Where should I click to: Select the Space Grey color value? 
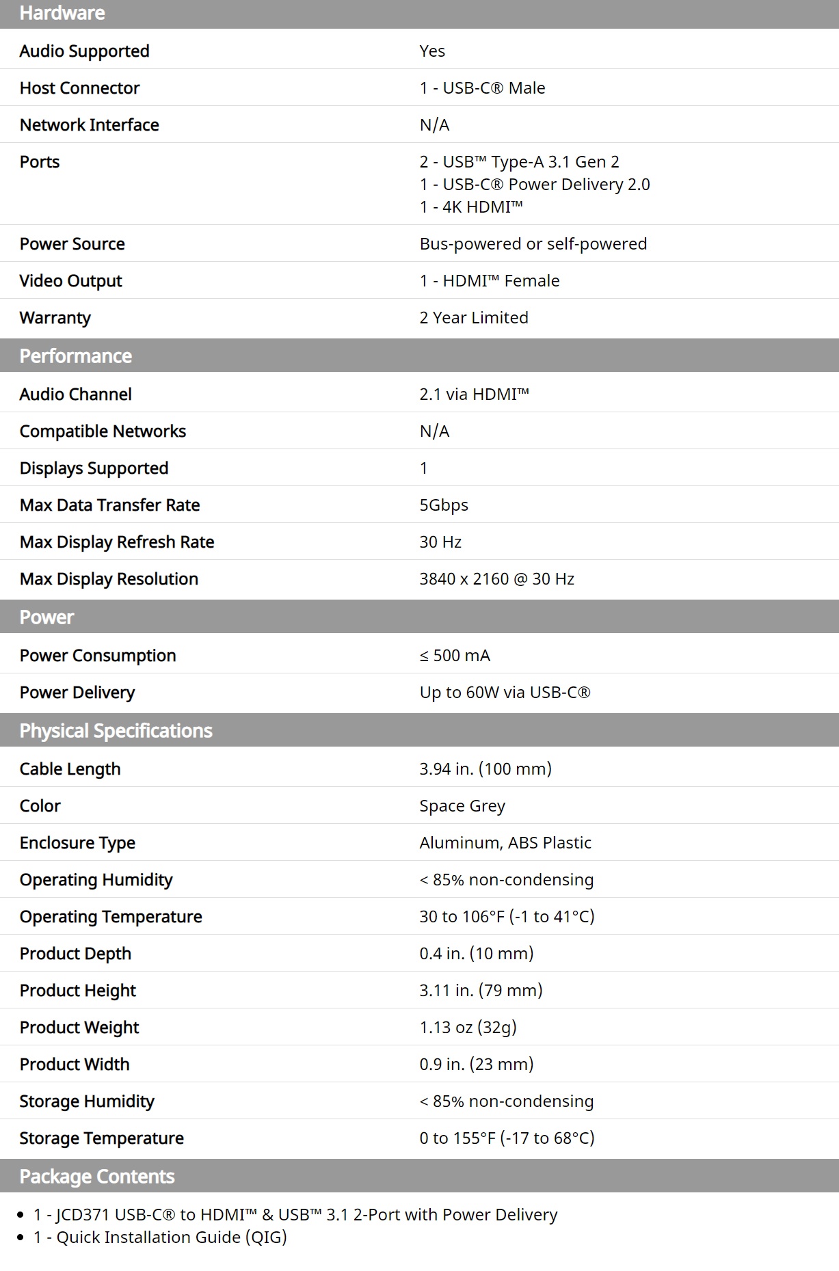click(x=462, y=805)
